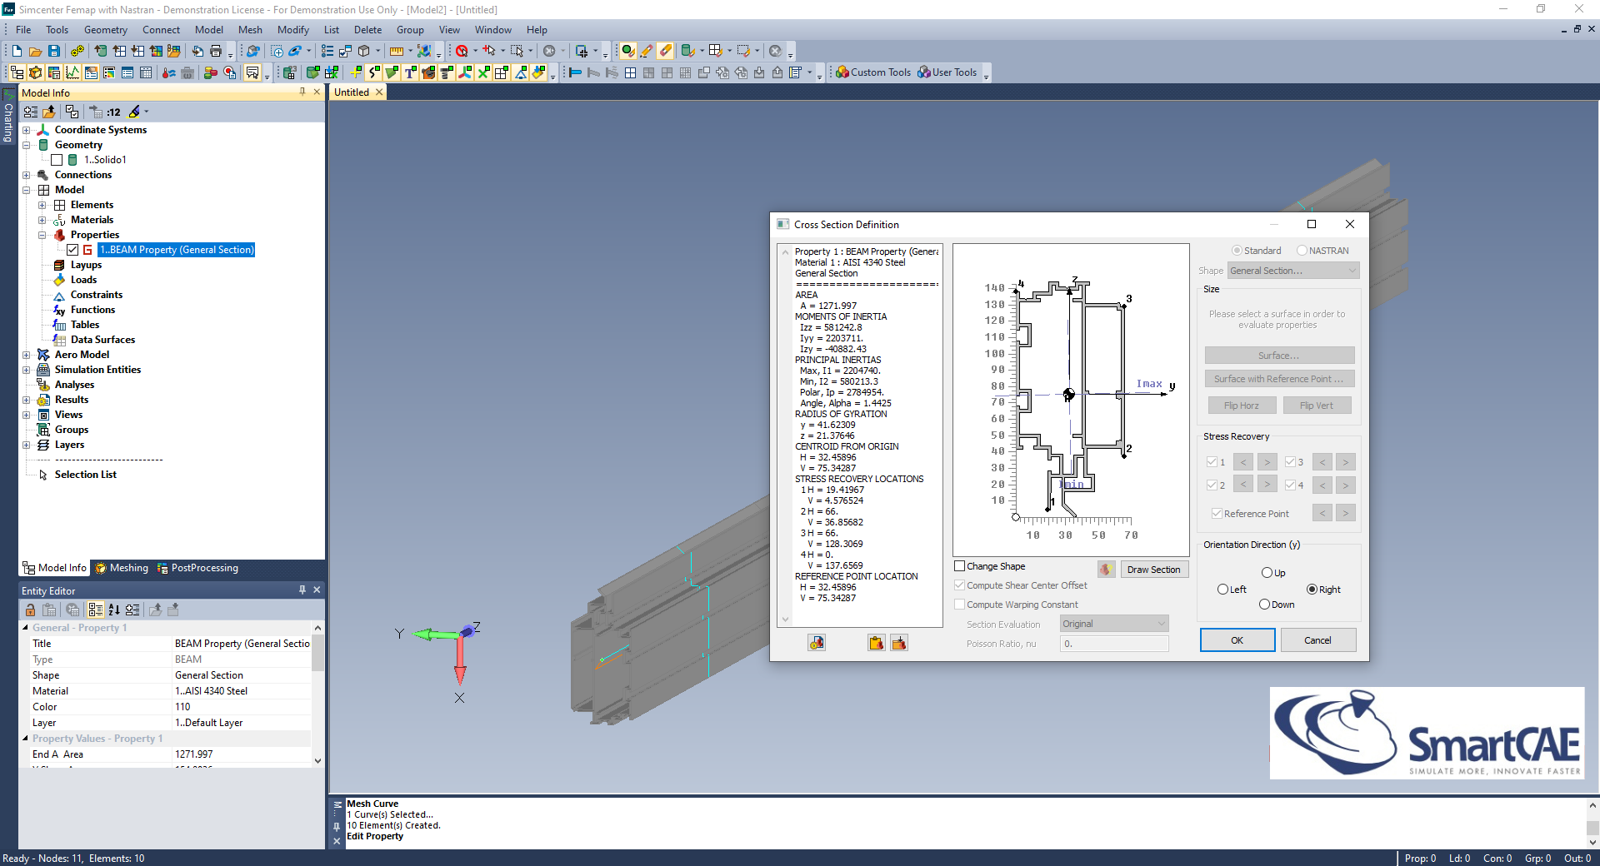Collapse the Properties tree node
Viewport: 1600px width, 866px height.
[42, 235]
